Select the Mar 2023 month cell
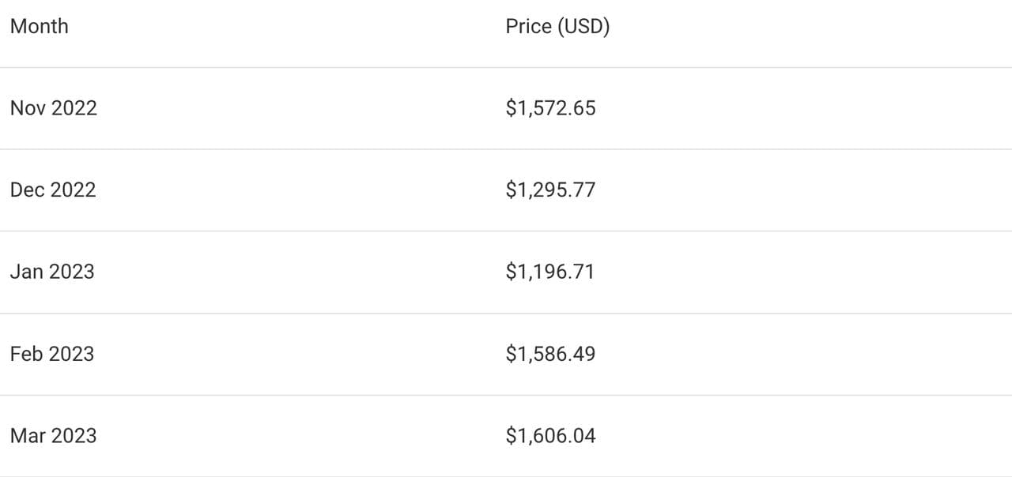 (53, 436)
